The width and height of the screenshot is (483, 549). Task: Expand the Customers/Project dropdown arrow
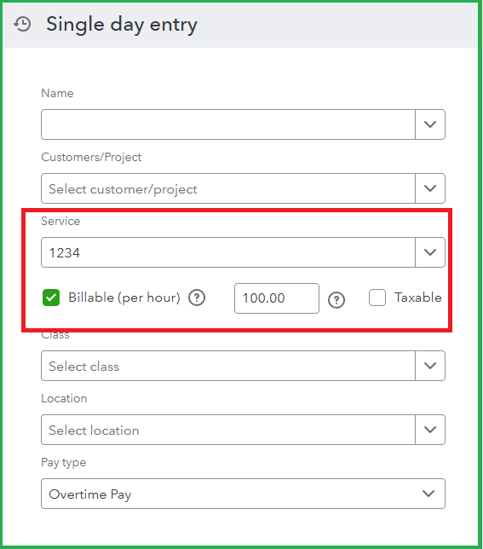430,188
